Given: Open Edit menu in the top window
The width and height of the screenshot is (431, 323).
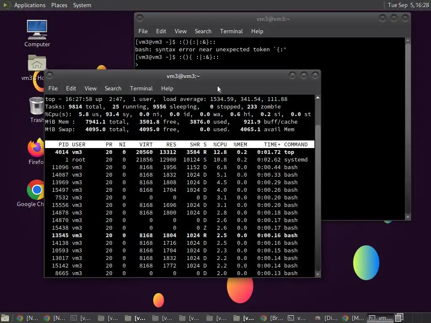Looking at the screenshot, I should (71, 88).
